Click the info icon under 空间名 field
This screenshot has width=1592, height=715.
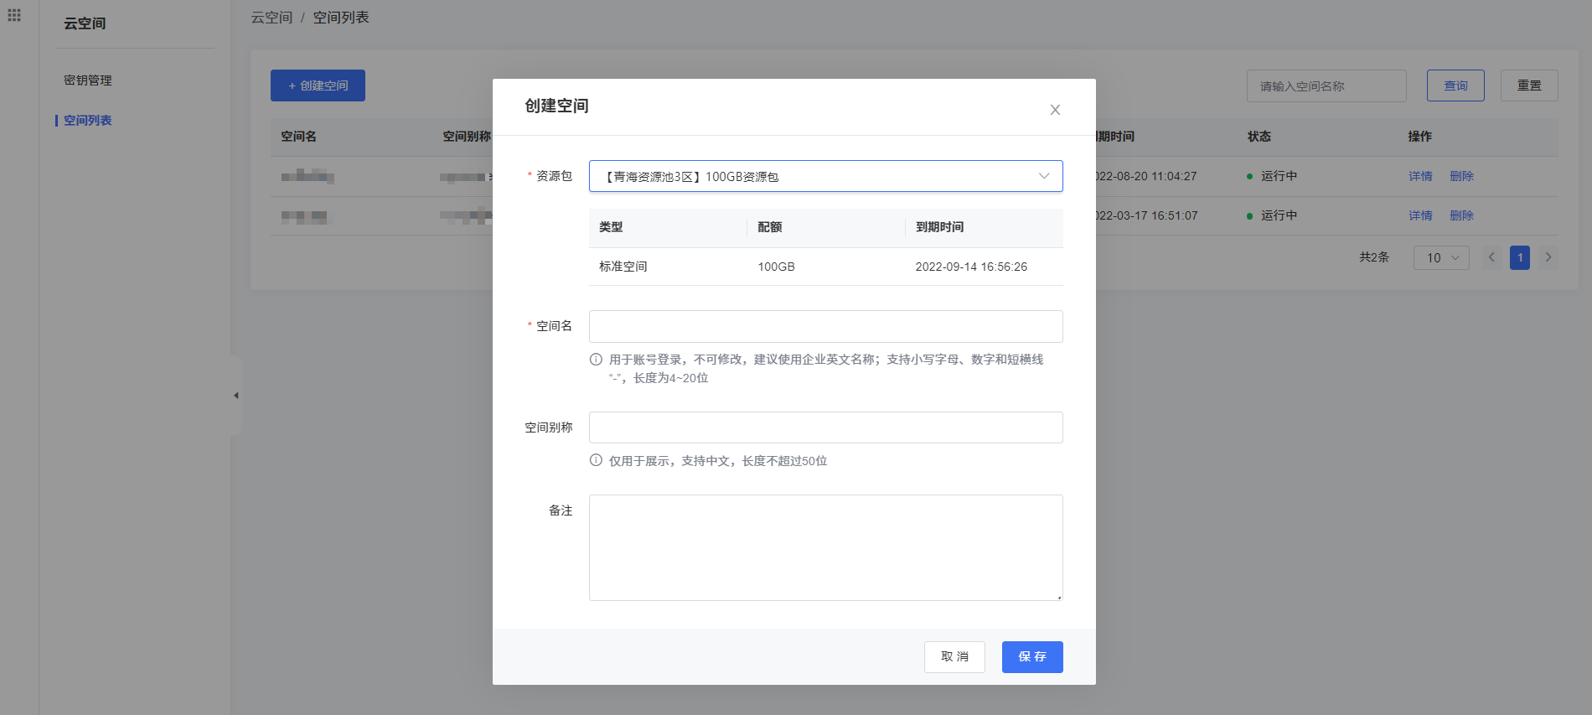pyautogui.click(x=596, y=360)
